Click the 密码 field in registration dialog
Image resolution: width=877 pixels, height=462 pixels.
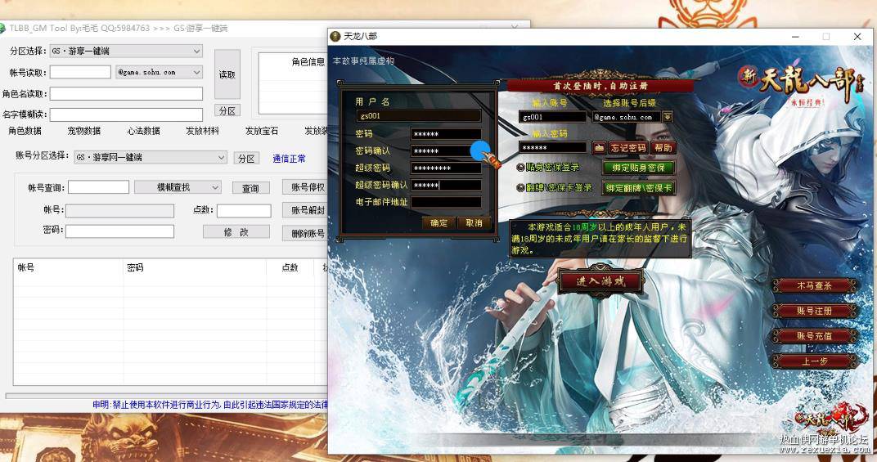pos(447,134)
